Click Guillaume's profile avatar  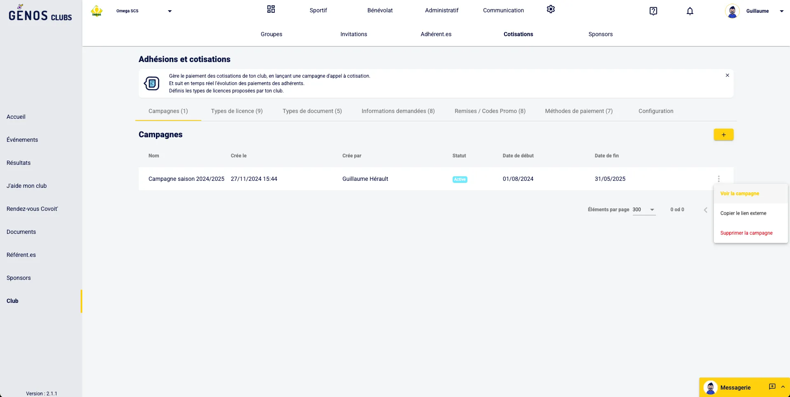point(732,11)
